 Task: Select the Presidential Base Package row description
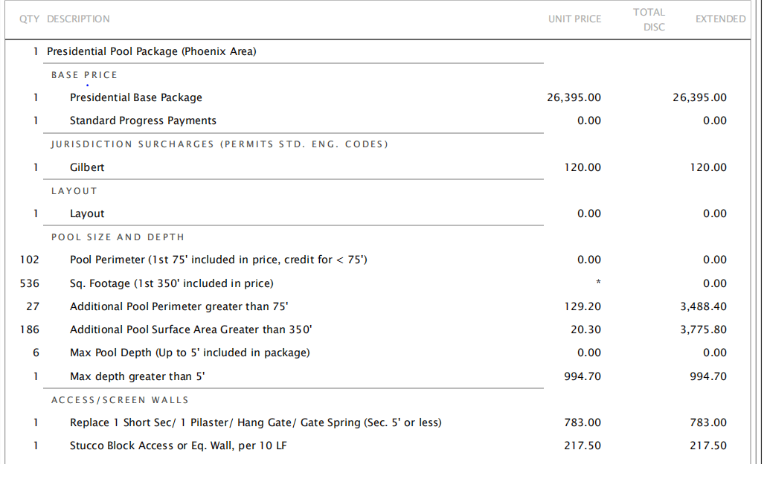(x=135, y=97)
